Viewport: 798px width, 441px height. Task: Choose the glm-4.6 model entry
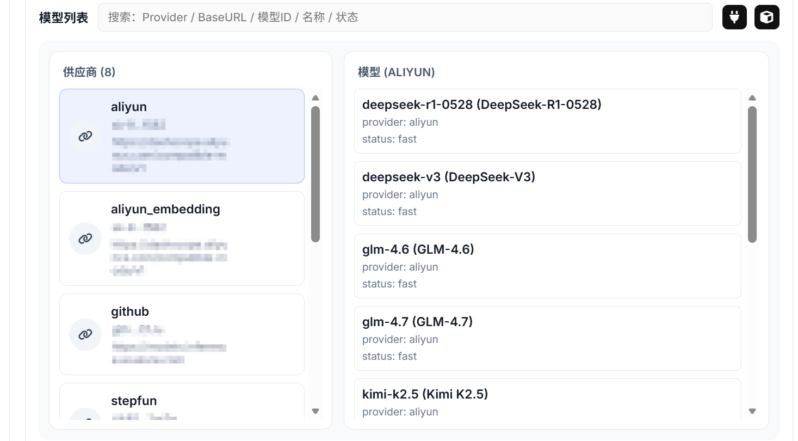547,266
